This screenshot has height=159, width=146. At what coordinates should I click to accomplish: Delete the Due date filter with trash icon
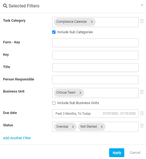(x=142, y=113)
